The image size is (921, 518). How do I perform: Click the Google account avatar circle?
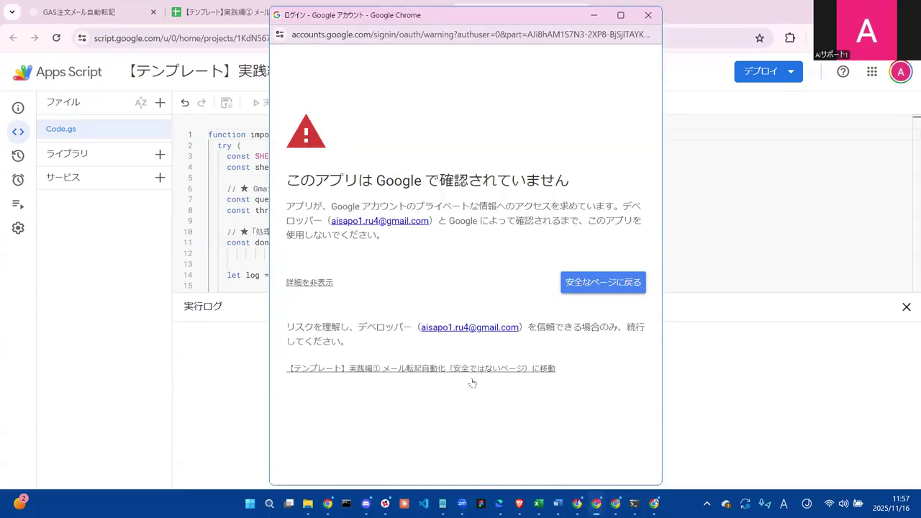[901, 71]
